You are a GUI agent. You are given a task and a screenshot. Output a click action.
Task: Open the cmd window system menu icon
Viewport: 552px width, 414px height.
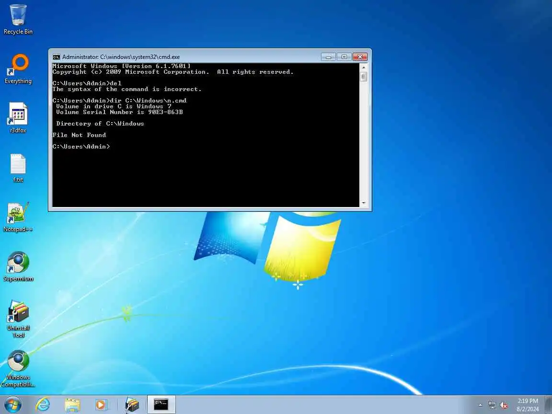(x=57, y=57)
